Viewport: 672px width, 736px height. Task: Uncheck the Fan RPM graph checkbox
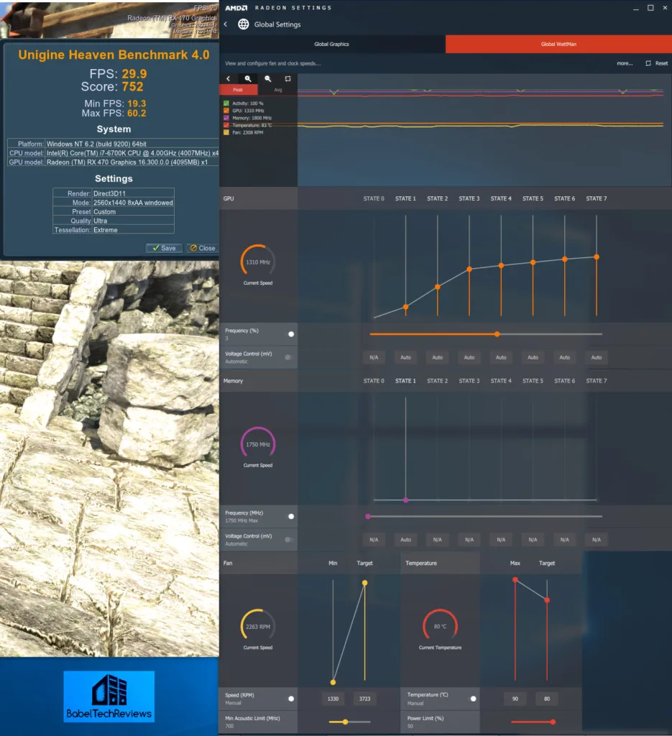226,132
